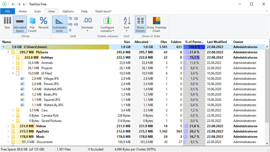The width and height of the screenshot is (270, 152).
Task: Collapse the Pictures folder
Action: coord(8,52)
